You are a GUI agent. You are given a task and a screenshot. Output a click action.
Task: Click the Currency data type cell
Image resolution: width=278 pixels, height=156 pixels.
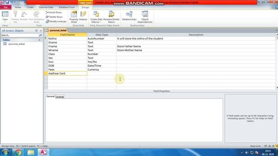point(102,69)
